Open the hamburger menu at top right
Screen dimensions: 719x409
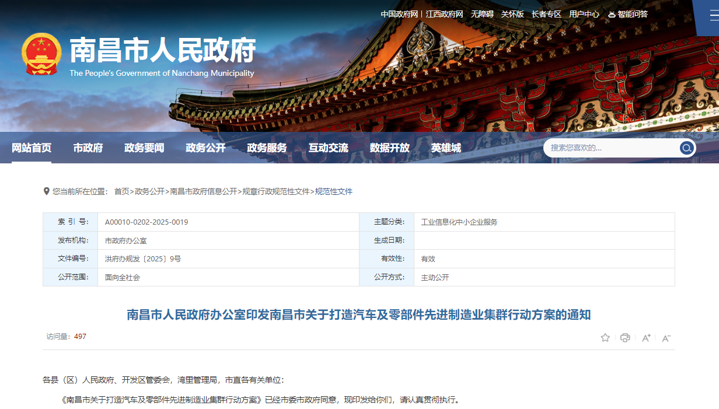click(714, 15)
